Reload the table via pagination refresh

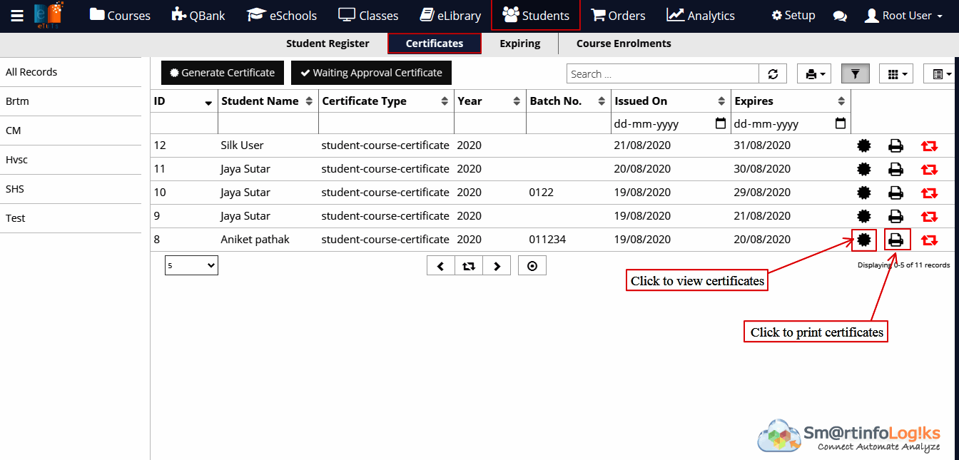[x=469, y=266]
